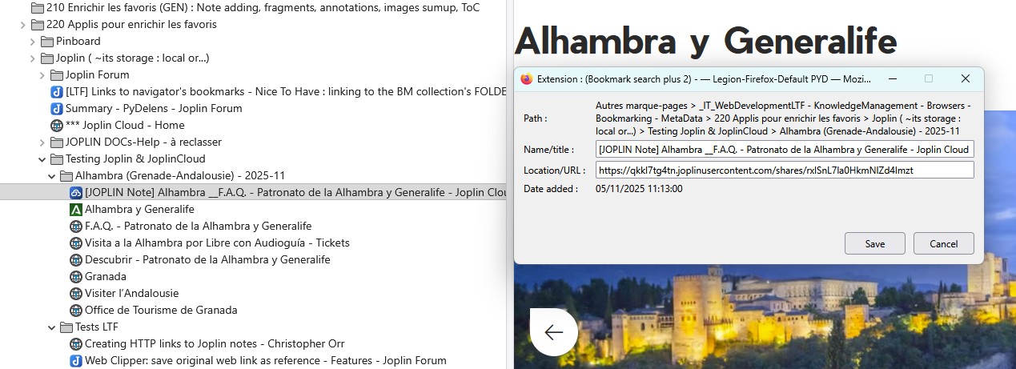Click globe icon of Visita a la Alhambra
Screen dimensions: 1016x369
pos(76,243)
